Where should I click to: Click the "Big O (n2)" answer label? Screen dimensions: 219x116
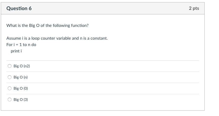(x=22, y=66)
